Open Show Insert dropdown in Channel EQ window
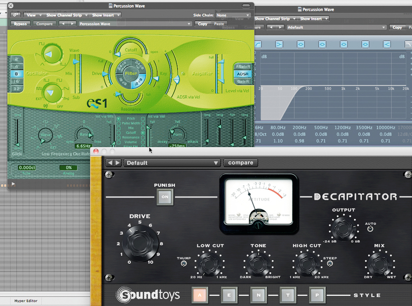Viewport: 412px width, 306px height. (x=314, y=19)
